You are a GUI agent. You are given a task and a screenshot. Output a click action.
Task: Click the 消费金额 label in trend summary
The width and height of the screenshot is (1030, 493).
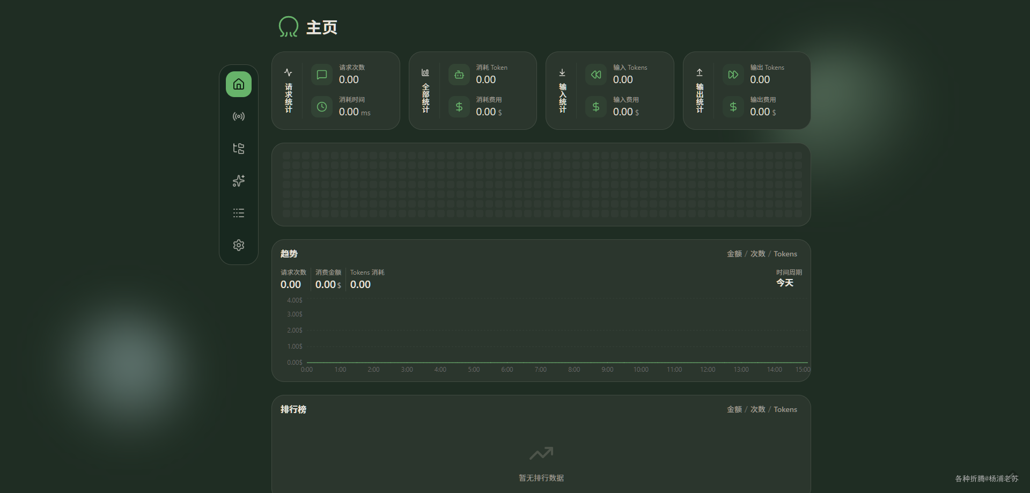click(328, 273)
